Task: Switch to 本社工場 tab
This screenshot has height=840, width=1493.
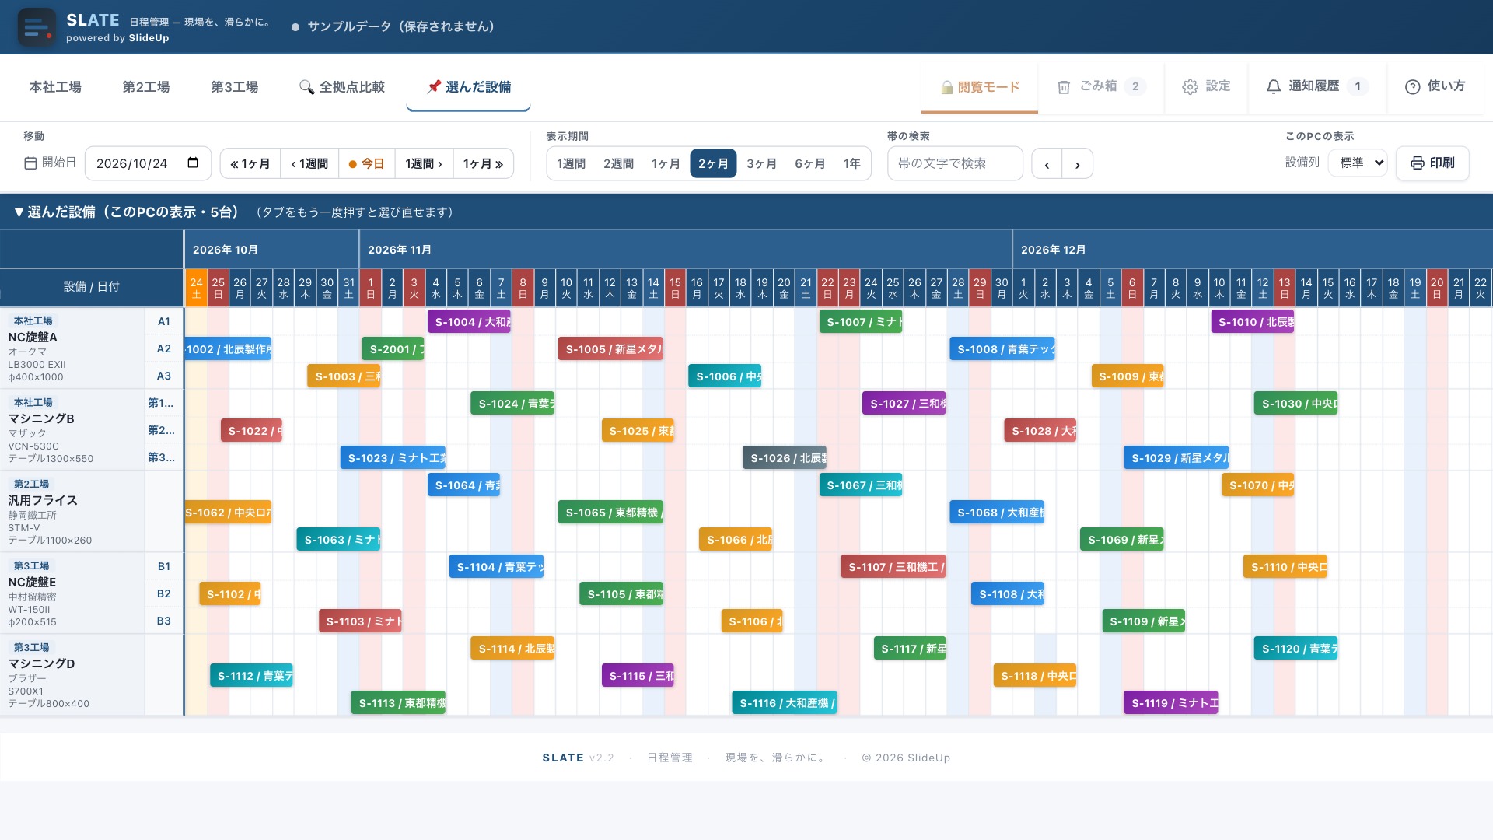Action: [x=55, y=87]
